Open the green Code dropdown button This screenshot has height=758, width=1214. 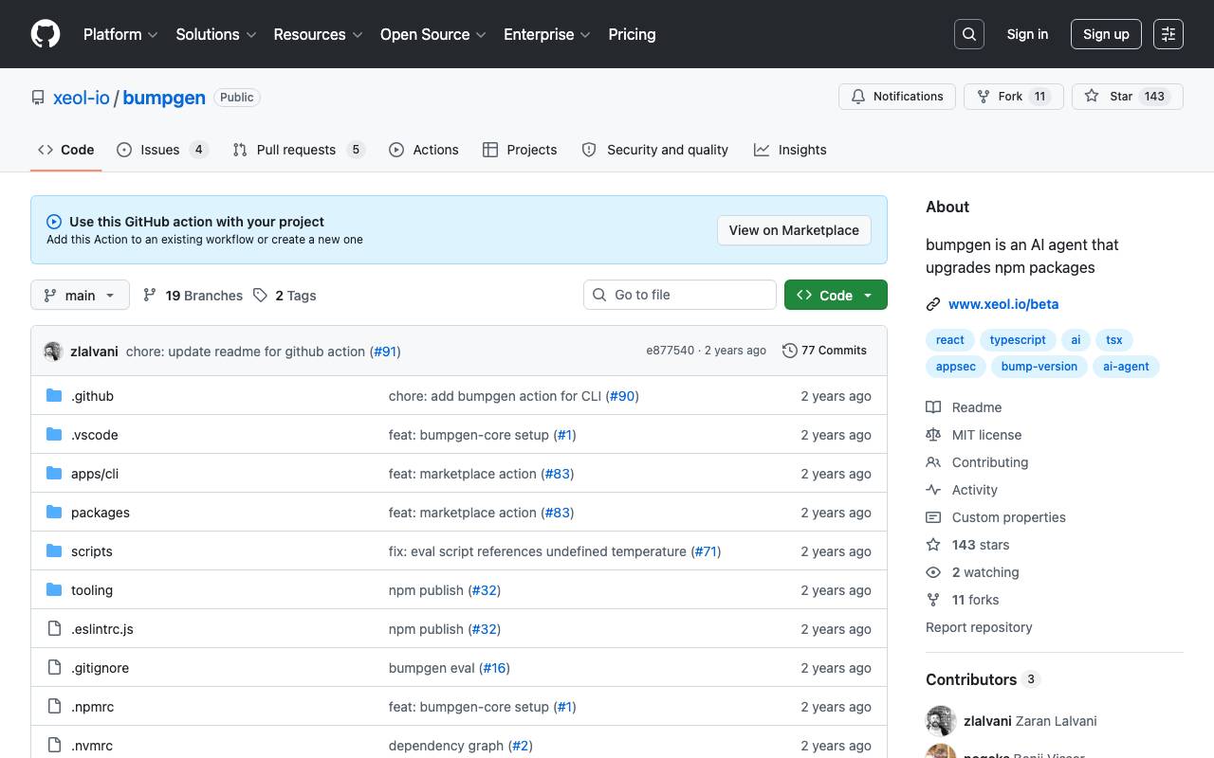pyautogui.click(x=836, y=296)
